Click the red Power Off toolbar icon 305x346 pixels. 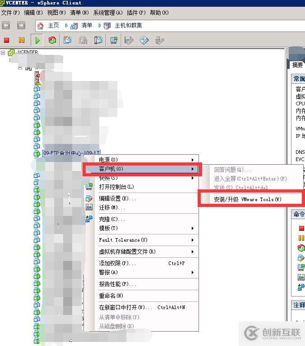(x=7, y=40)
